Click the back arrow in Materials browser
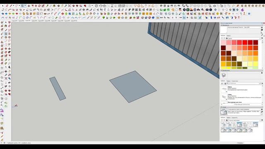 coord(222,38)
